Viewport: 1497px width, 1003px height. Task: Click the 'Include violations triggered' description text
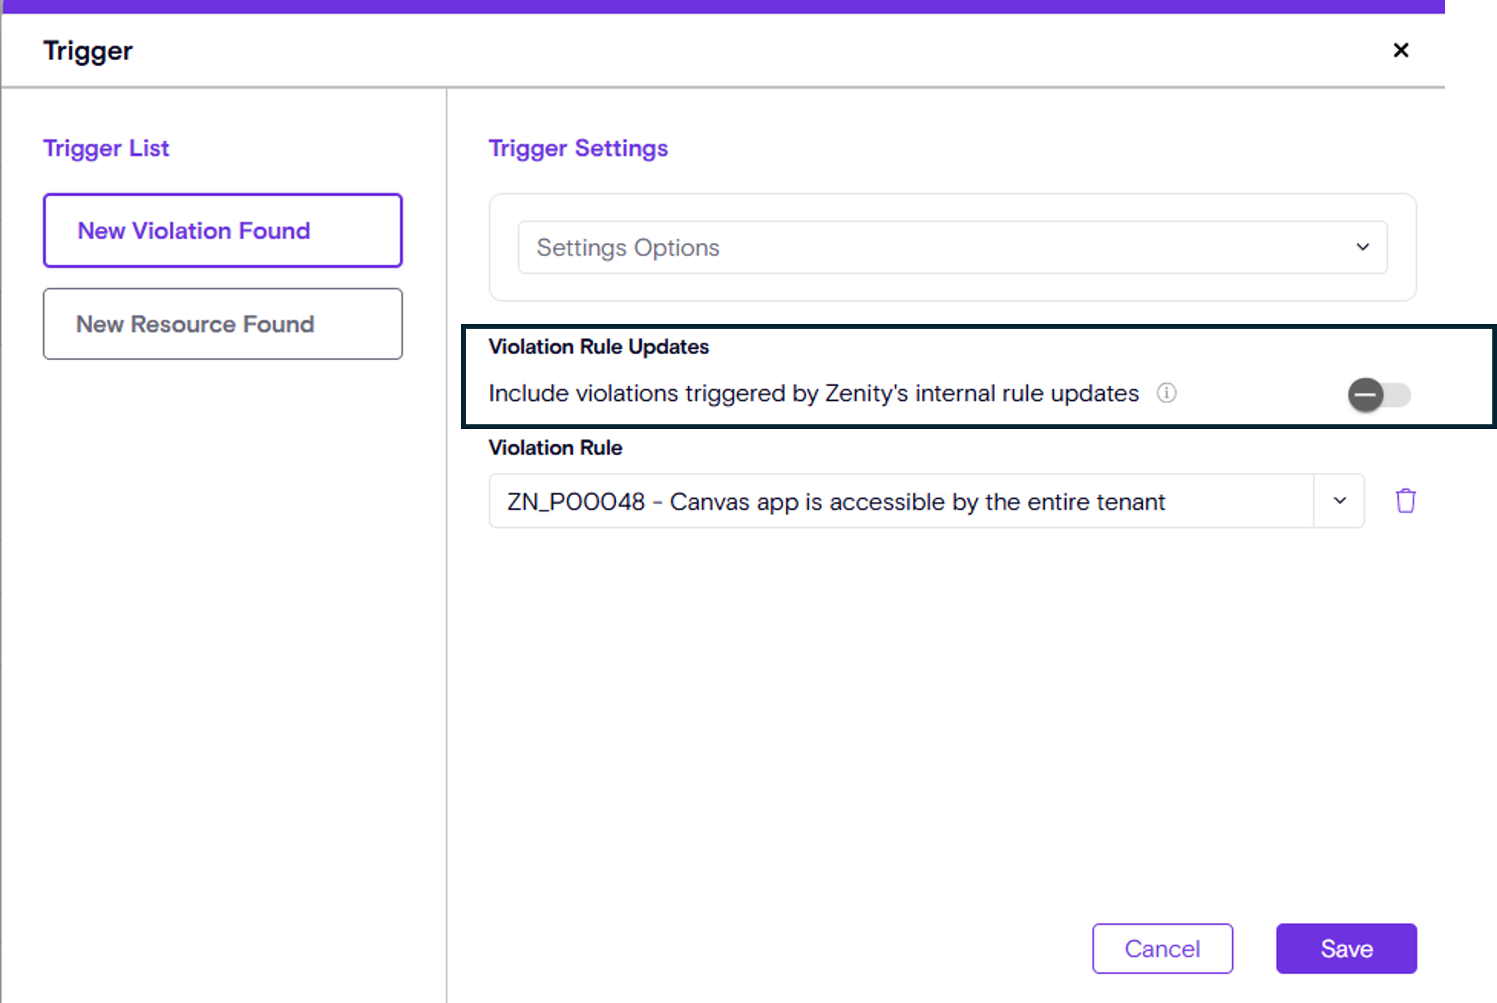coord(813,393)
